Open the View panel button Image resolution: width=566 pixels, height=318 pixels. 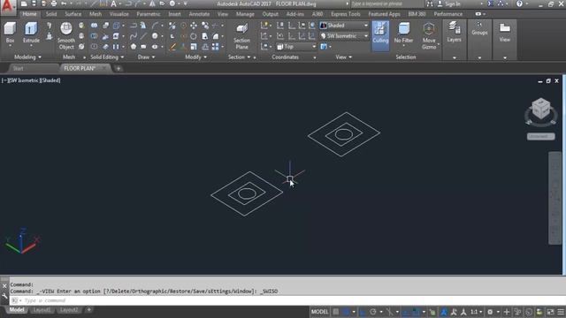(505, 32)
